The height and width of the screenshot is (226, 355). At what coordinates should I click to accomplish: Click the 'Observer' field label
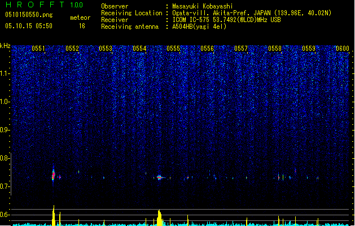(x=115, y=6)
